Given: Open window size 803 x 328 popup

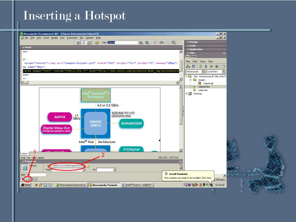Looking at the screenshot, I should [164, 158].
